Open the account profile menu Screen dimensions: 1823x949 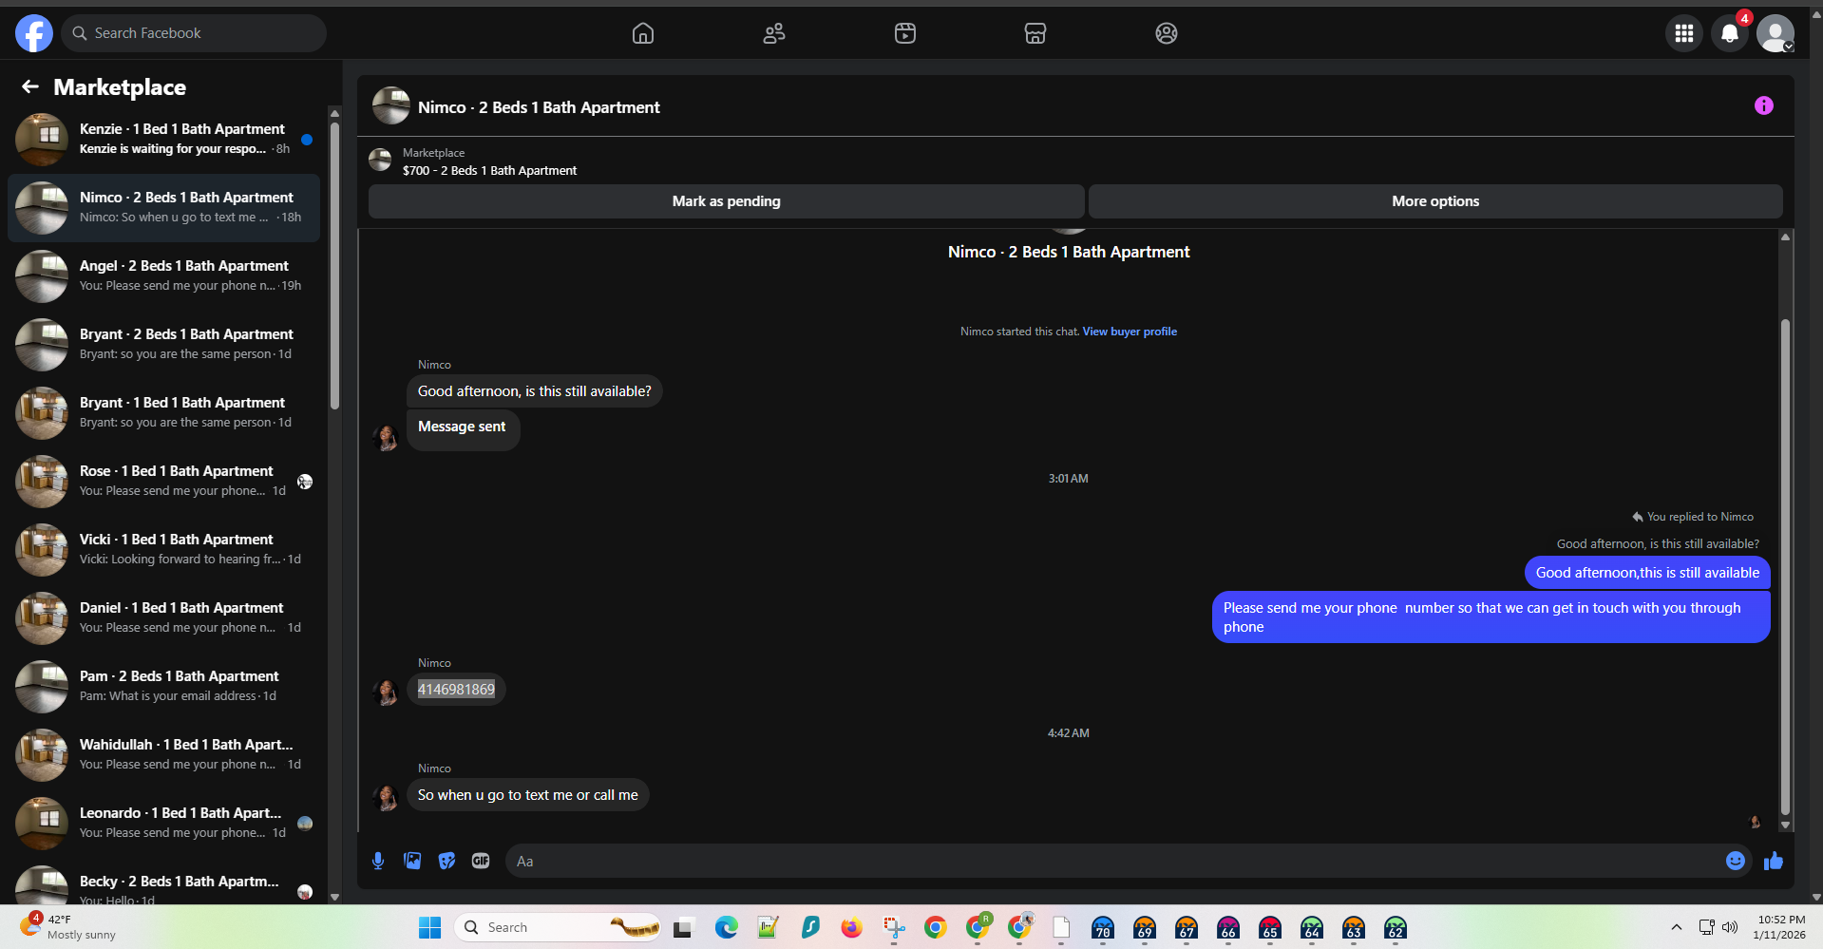[1776, 33]
